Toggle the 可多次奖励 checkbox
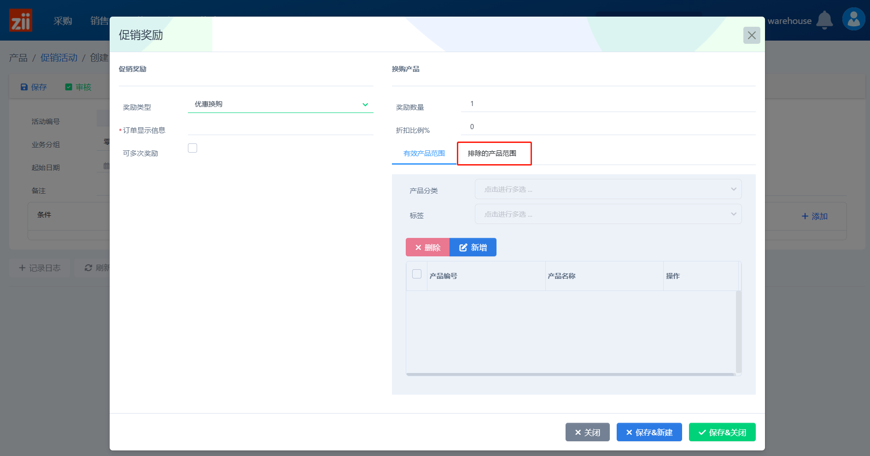Viewport: 870px width, 456px height. click(x=193, y=148)
